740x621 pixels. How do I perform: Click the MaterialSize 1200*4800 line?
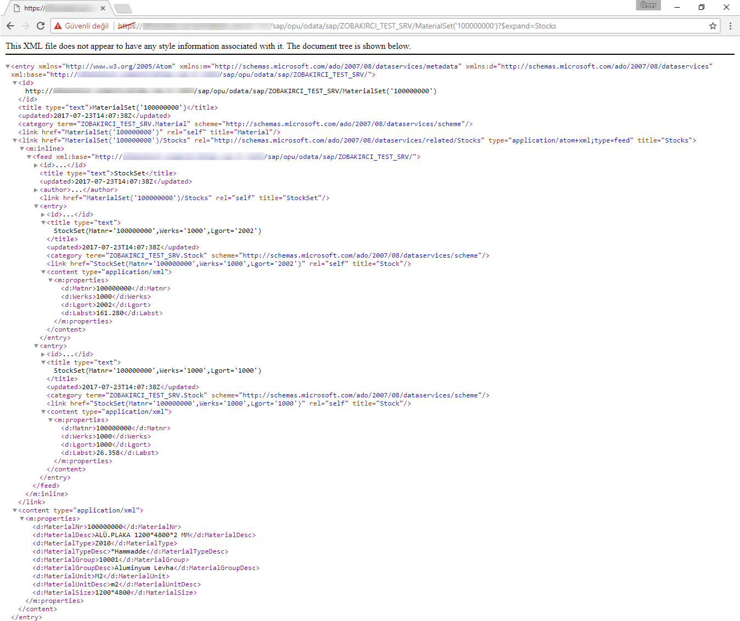(x=115, y=592)
